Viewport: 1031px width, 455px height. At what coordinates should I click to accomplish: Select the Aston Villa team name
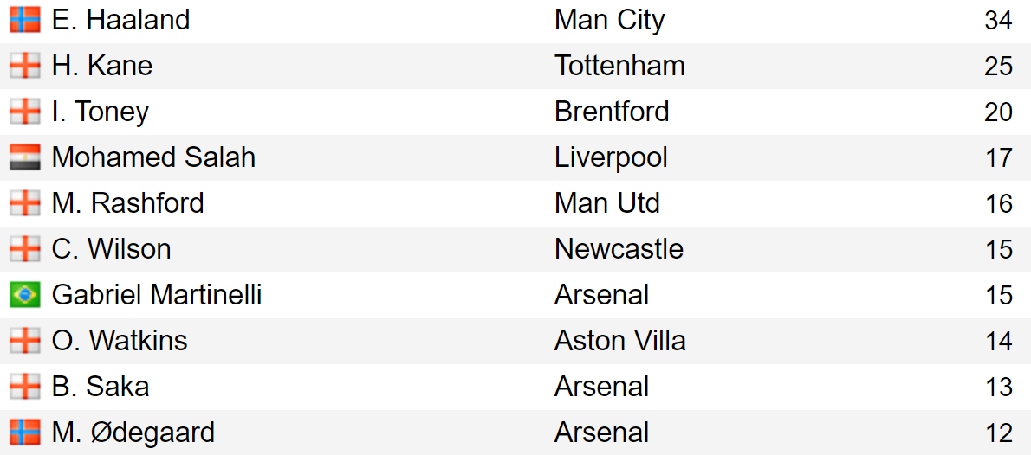tap(620, 341)
